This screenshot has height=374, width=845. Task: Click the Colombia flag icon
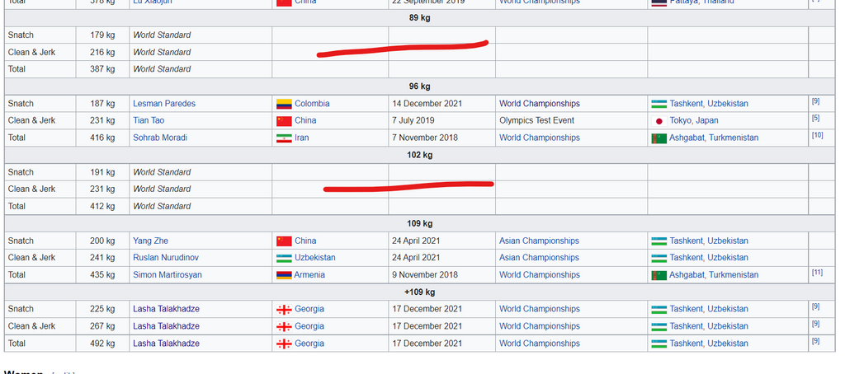click(x=284, y=104)
